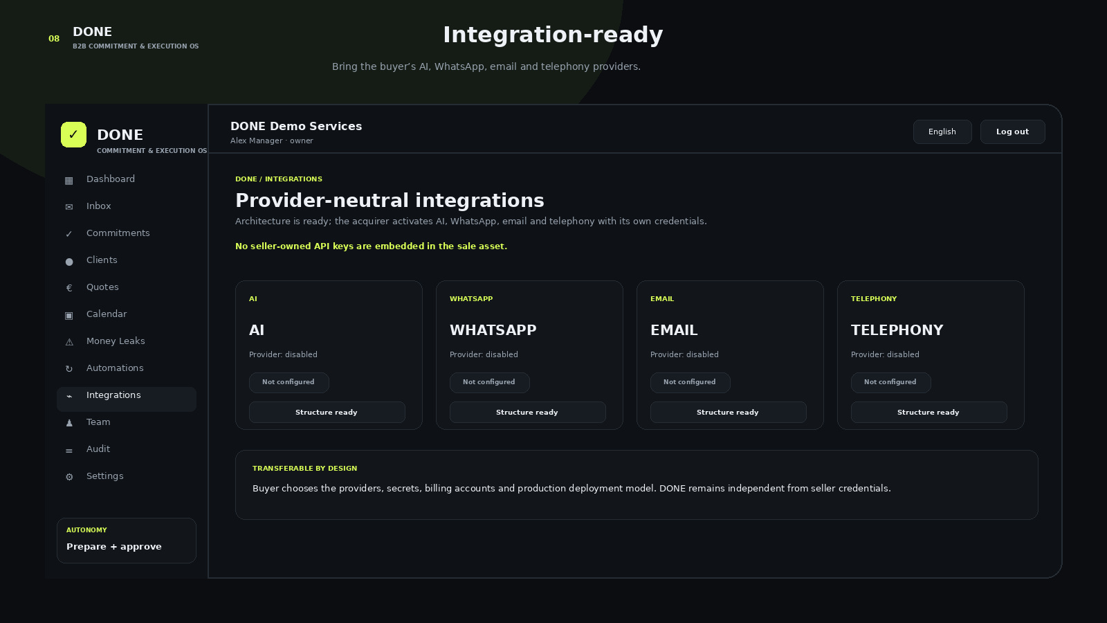Go to Automations page
This screenshot has width=1107, height=623.
127,368
